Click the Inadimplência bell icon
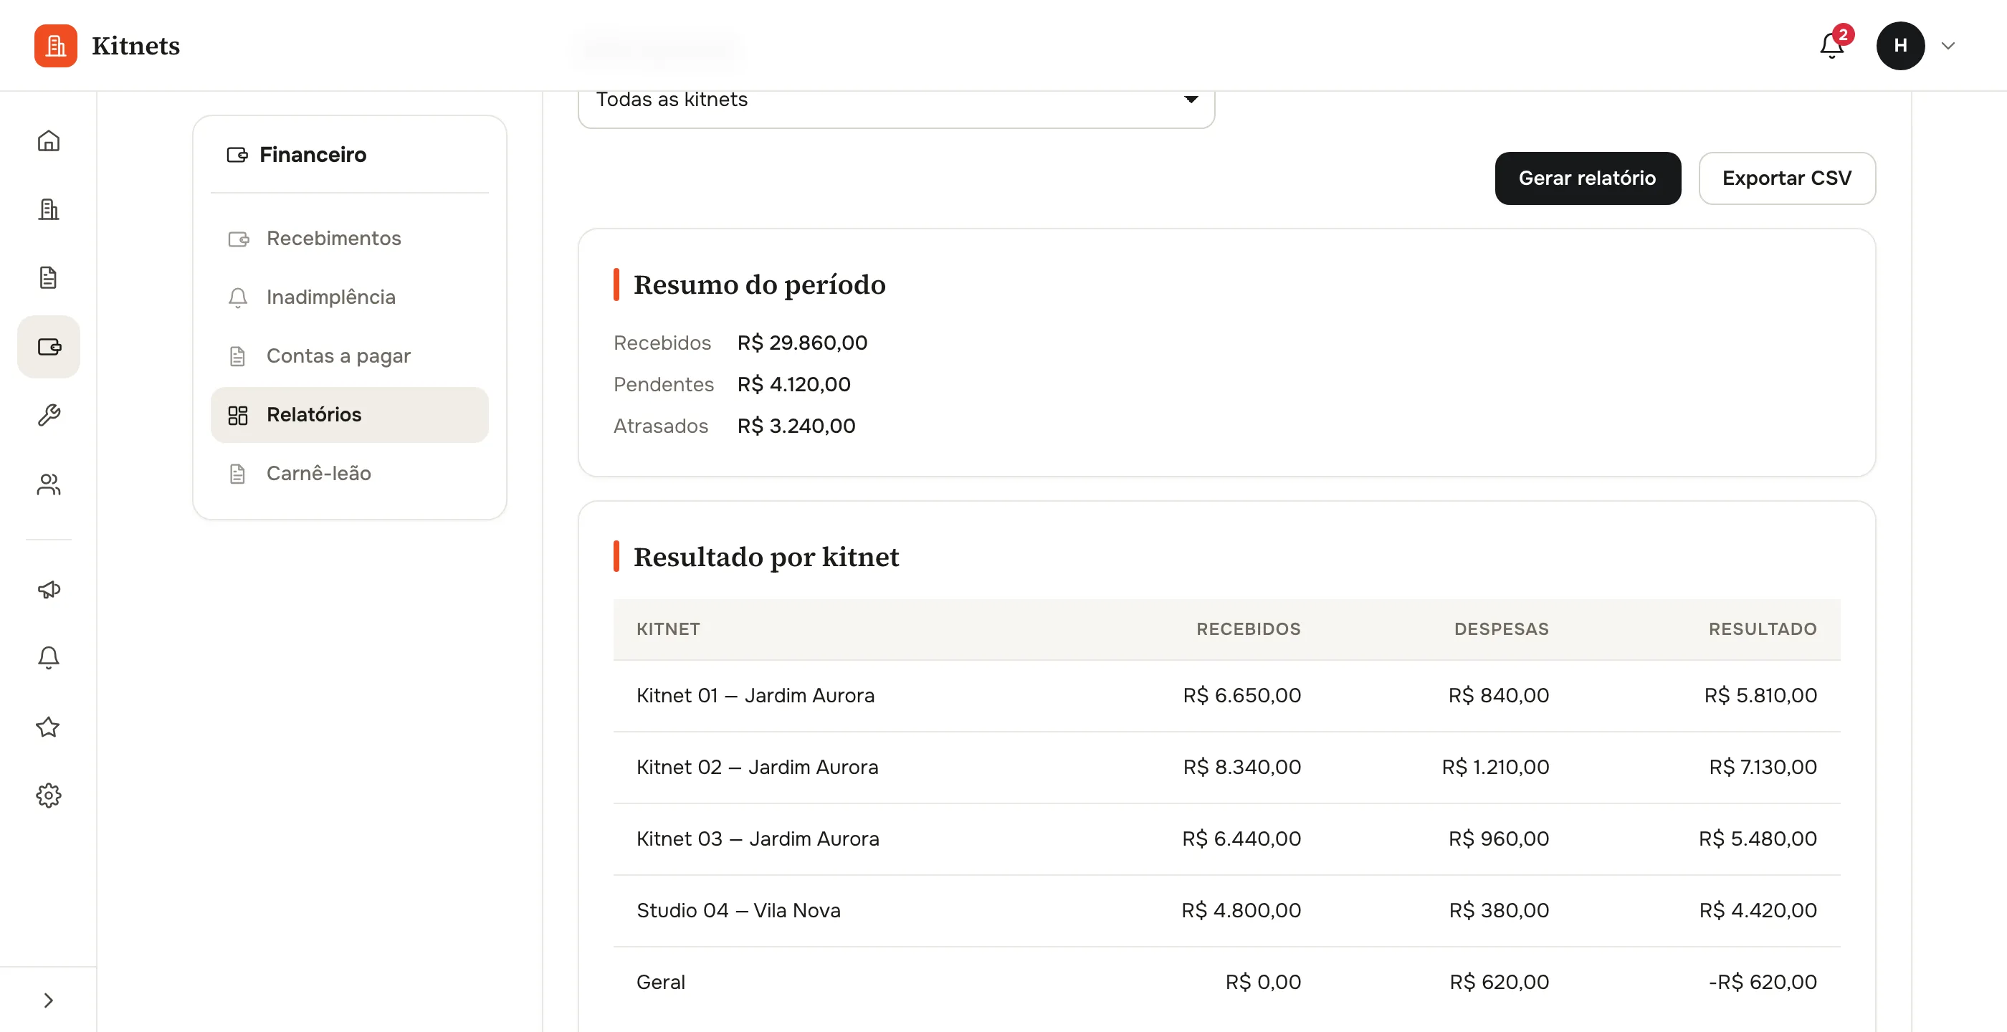 point(238,297)
